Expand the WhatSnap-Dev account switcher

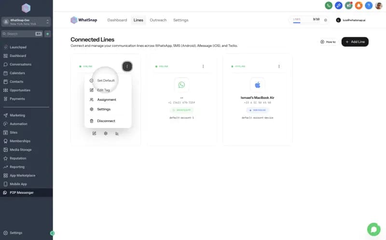click(26, 22)
